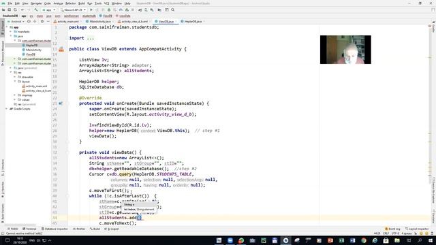Collapse the java folder arrow
This screenshot has width=436, height=245.
point(11,36)
